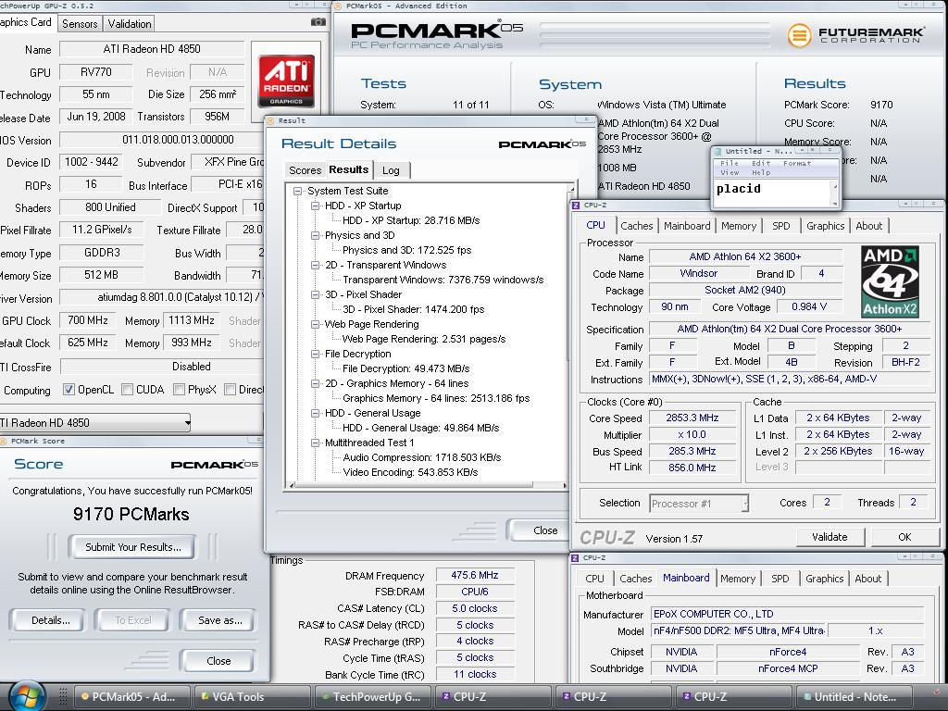Click the CPU-Z mainboard window title icon

click(576, 557)
